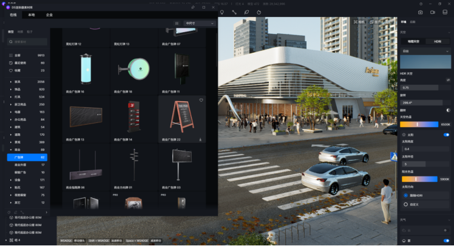Download 商业广告牌 22 using the download icon

(201, 139)
